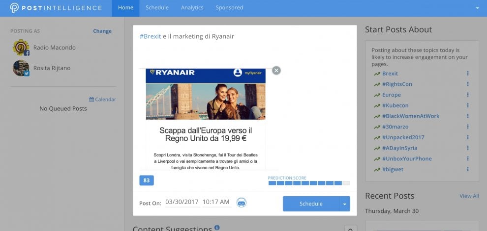Image resolution: width=487 pixels, height=231 pixels.
Task: Open the options menu for #UnboxYourPhone
Action: click(468, 158)
